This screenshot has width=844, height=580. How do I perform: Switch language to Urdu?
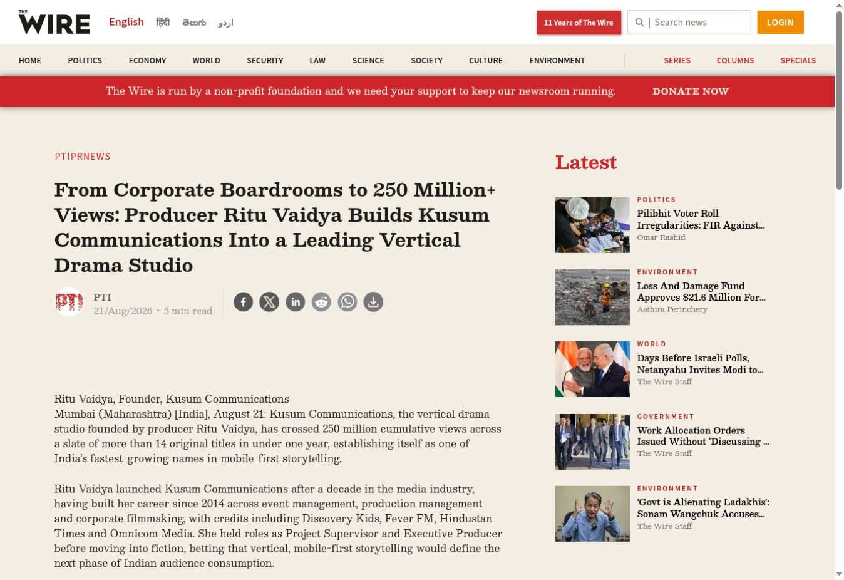pos(225,23)
